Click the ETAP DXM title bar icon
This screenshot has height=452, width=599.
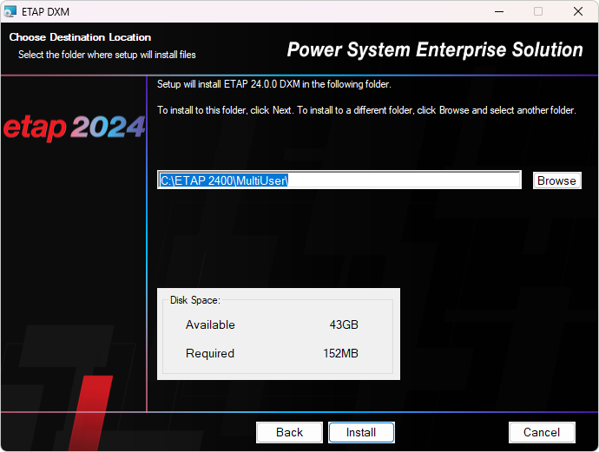(x=10, y=11)
